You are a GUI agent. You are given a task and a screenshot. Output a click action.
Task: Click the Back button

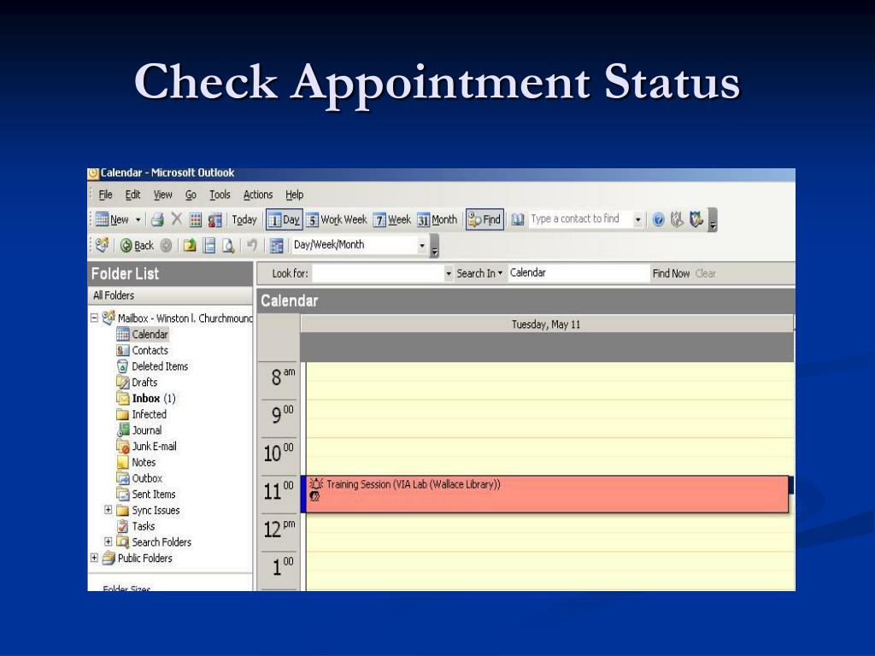coord(137,245)
